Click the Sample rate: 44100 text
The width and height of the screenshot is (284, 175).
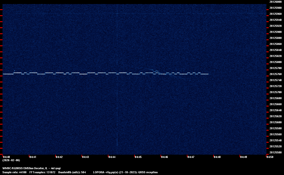pyautogui.click(x=14, y=172)
